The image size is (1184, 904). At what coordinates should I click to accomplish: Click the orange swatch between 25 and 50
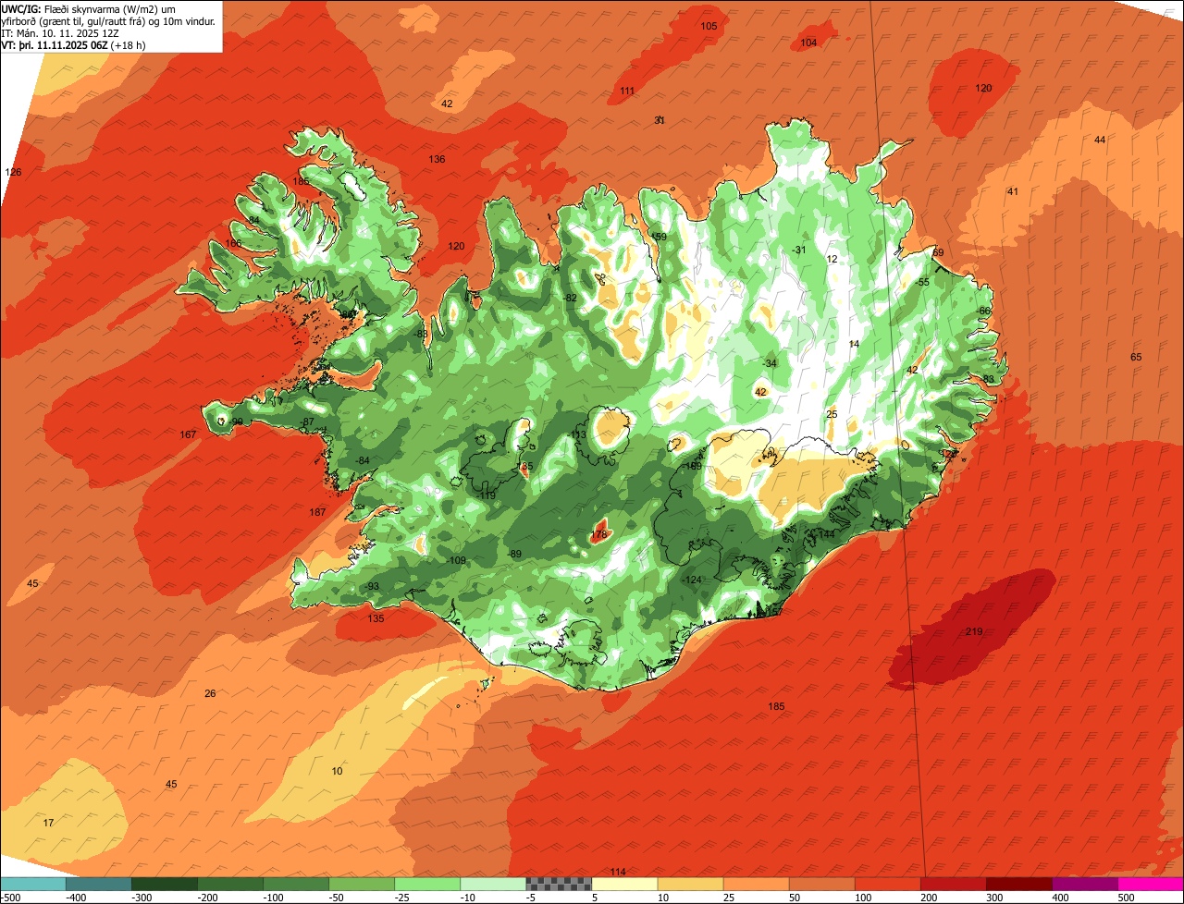[x=757, y=884]
